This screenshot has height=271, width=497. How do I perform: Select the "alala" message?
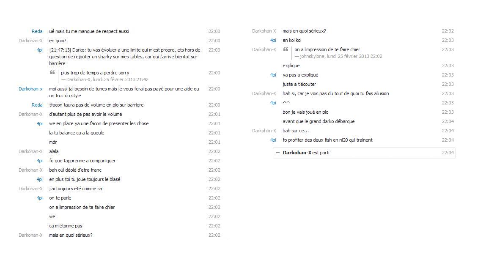coord(54,151)
